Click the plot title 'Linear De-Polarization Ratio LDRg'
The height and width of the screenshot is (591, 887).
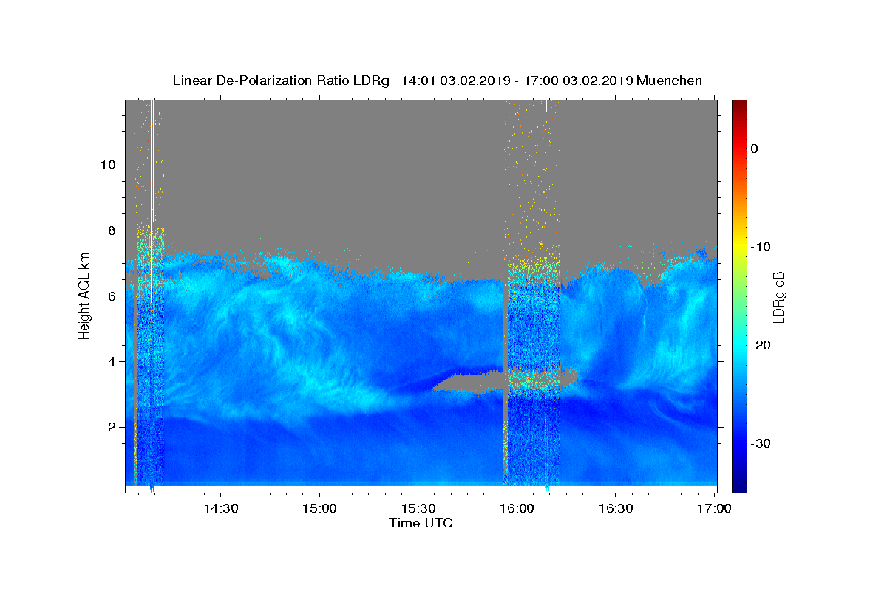point(280,81)
